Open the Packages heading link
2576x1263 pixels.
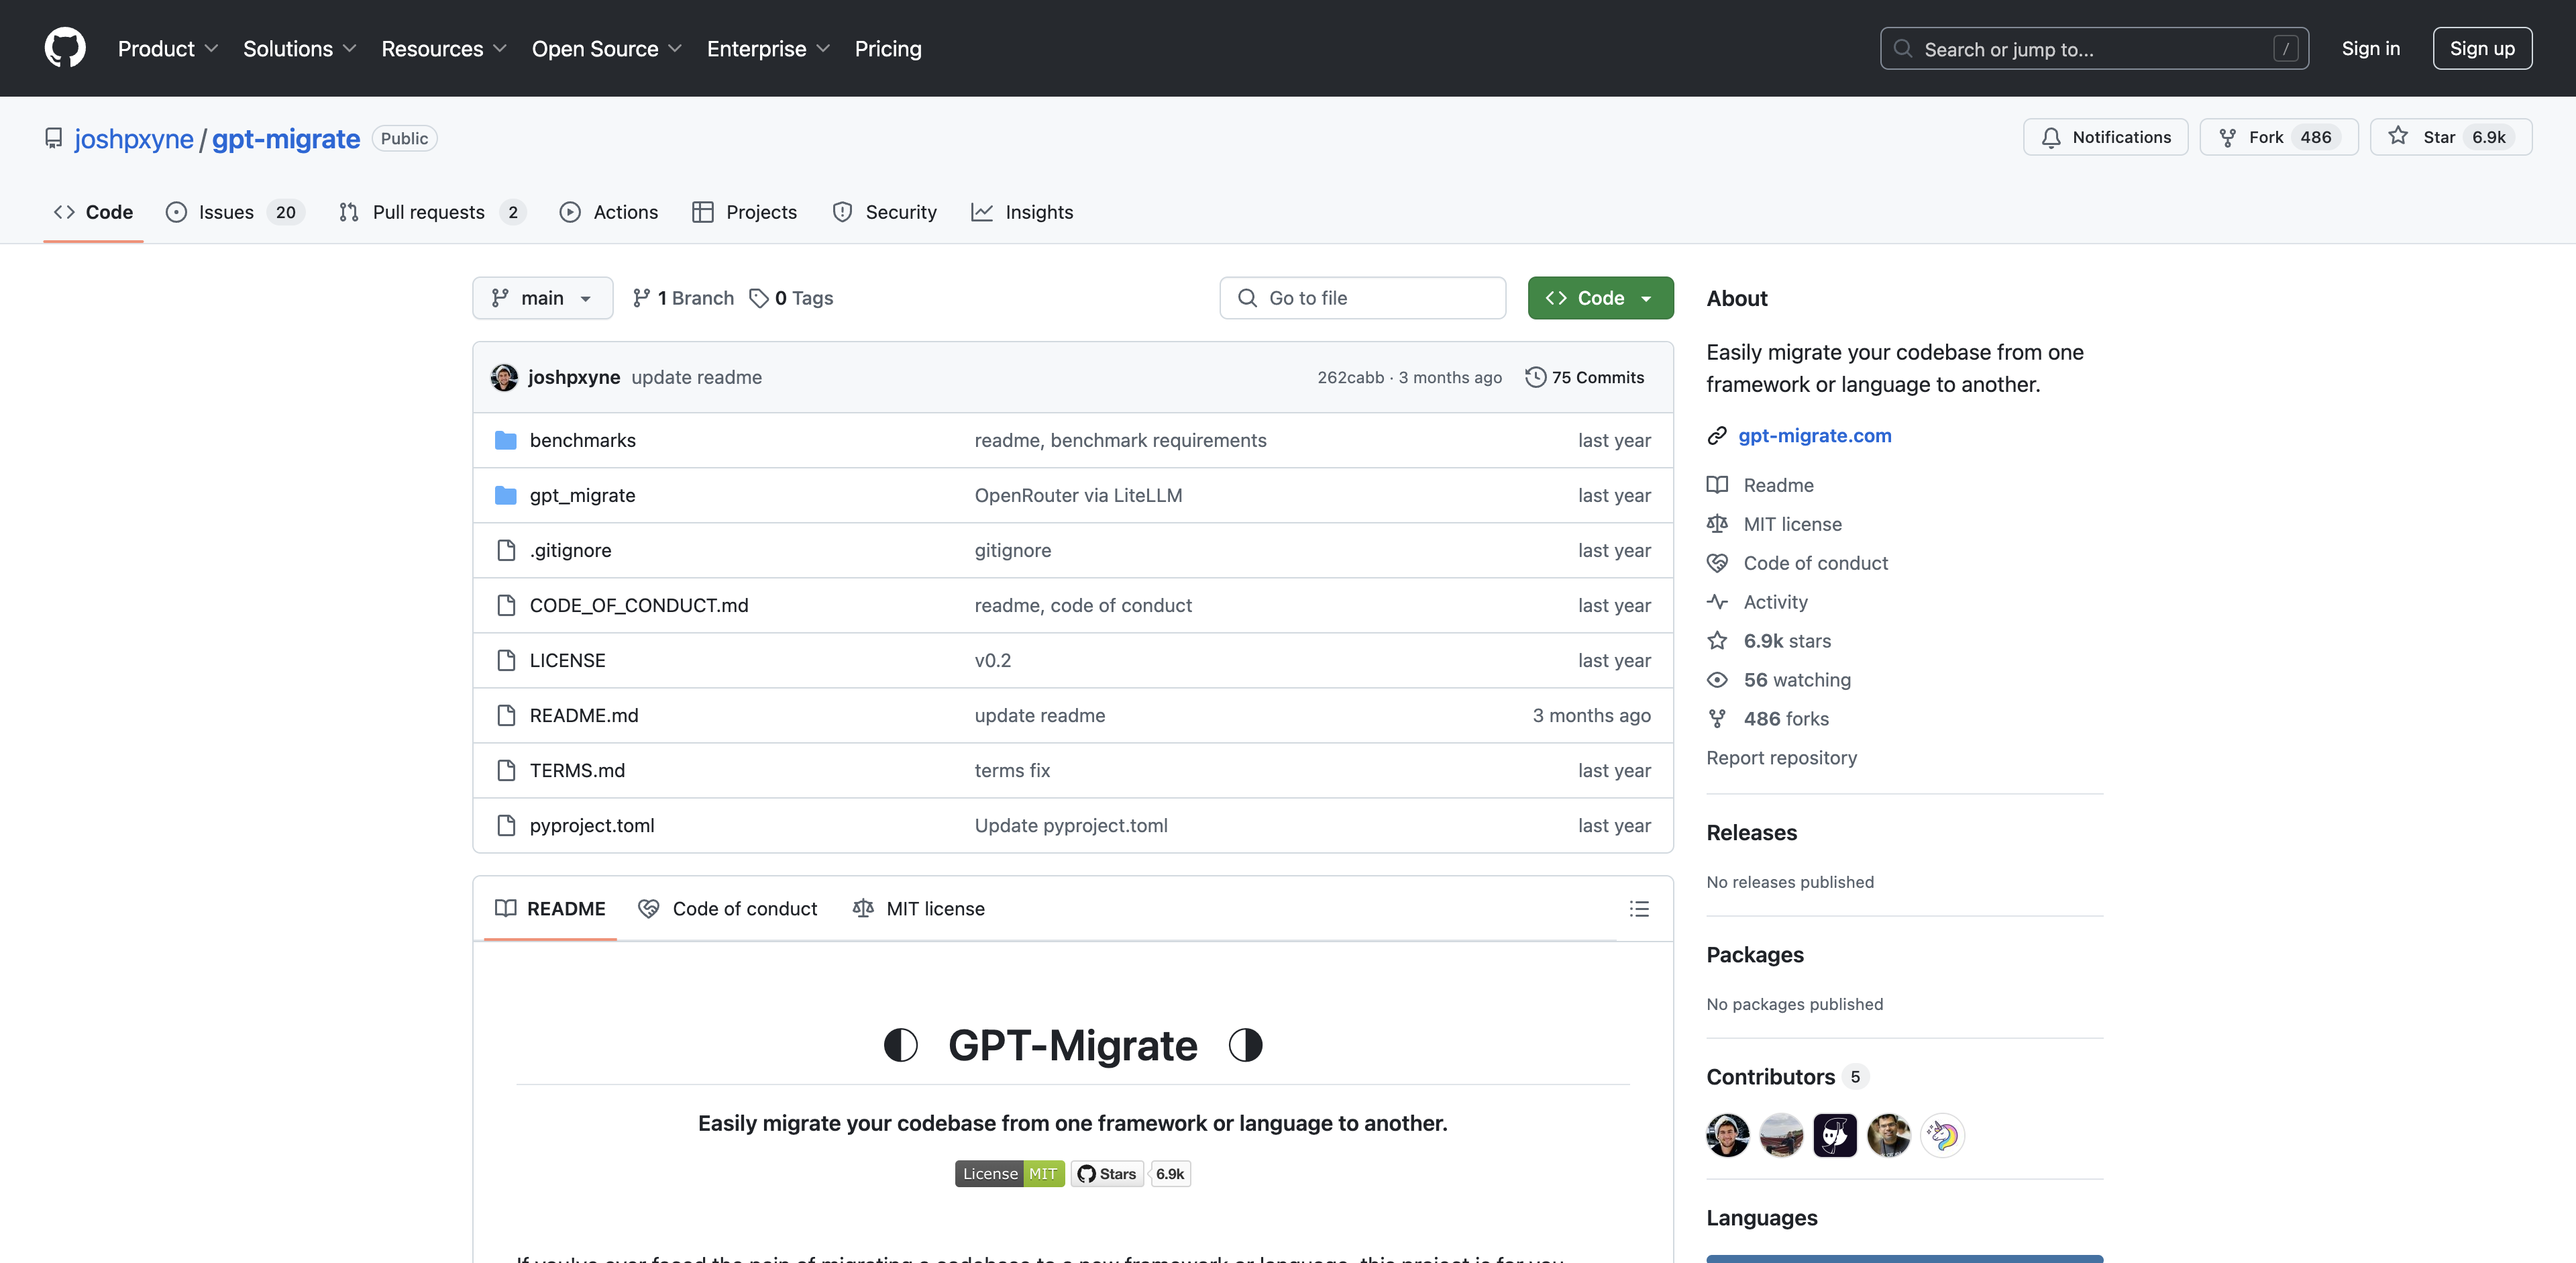point(1755,955)
